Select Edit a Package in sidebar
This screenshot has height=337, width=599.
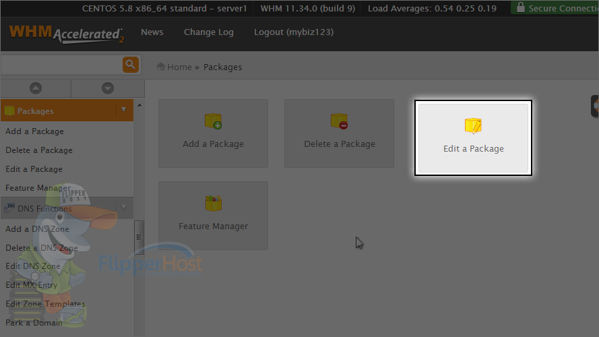click(x=34, y=169)
